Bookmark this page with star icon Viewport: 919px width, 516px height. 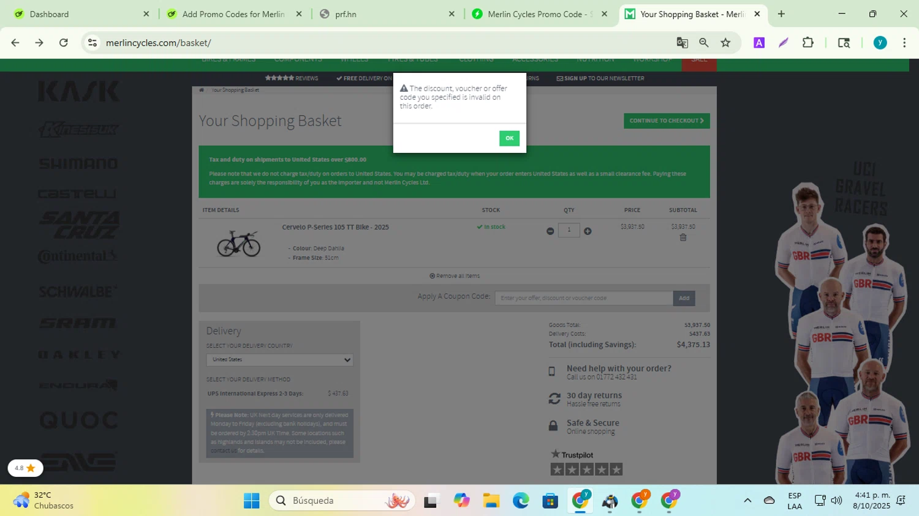(726, 43)
